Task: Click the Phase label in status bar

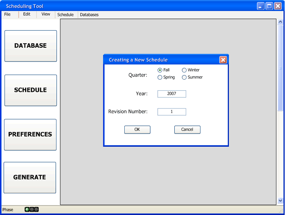Action: [8, 210]
